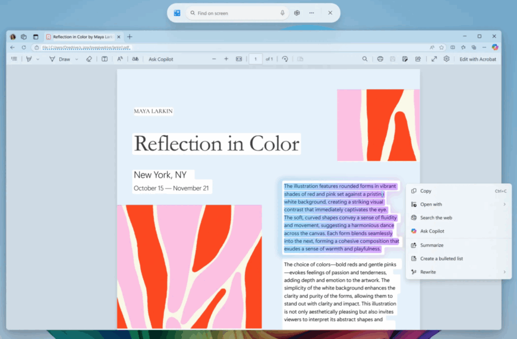Screen dimensions: 517x339
Task: Select the Highlight tool in PDF toolbar
Action: [29, 59]
